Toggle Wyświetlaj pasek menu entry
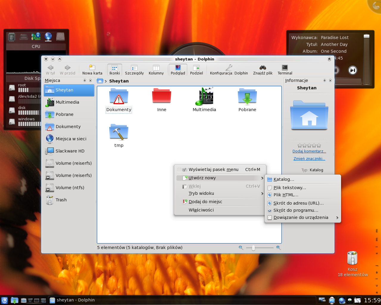Screen dimensions: 381x305 220,169
